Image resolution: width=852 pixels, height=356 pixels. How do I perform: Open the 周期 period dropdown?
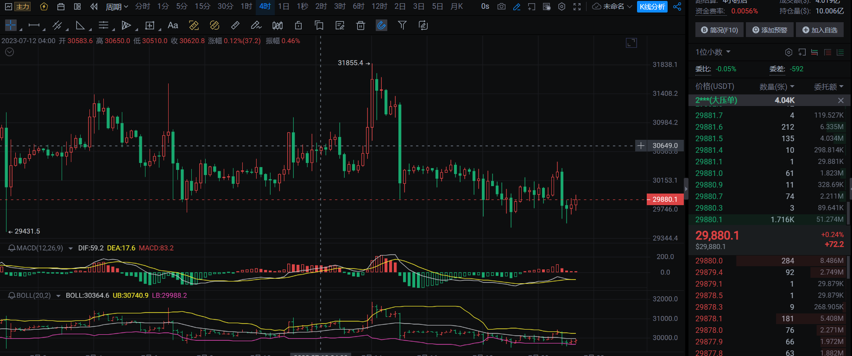[117, 6]
